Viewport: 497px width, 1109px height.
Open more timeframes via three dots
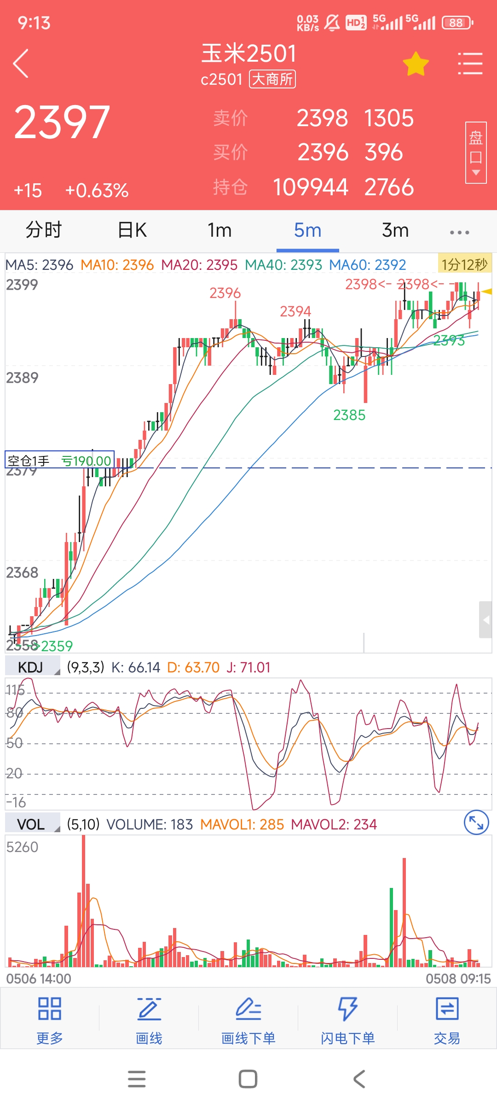click(459, 232)
